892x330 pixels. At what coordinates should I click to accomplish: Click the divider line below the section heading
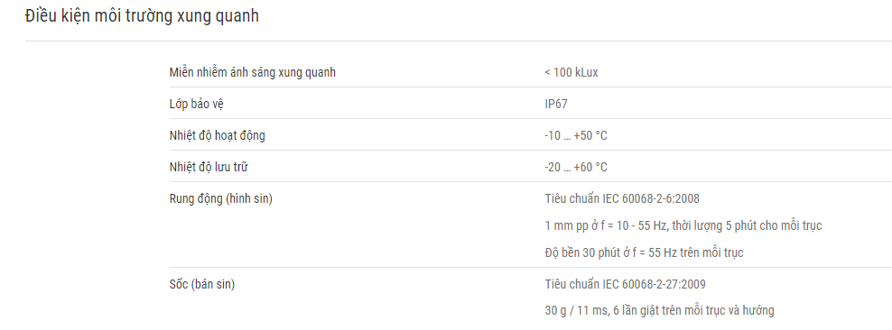tap(459, 41)
